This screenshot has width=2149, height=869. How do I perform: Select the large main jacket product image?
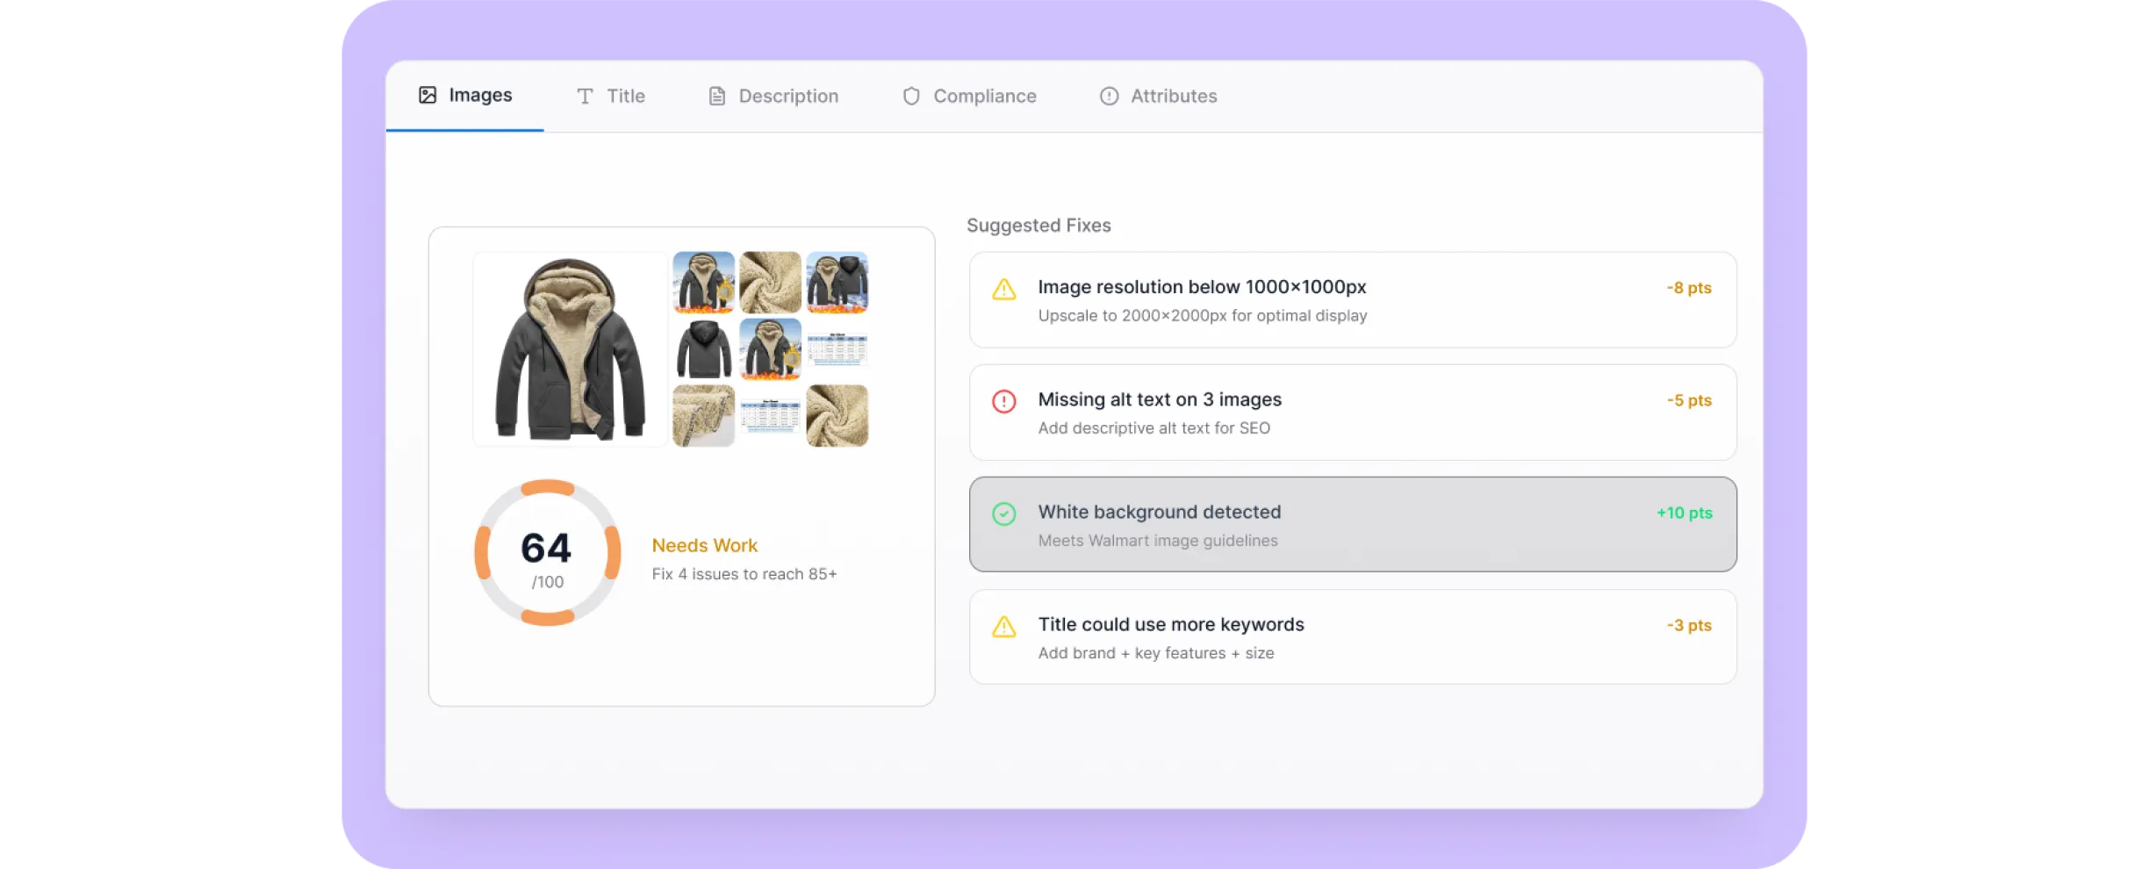coord(570,349)
